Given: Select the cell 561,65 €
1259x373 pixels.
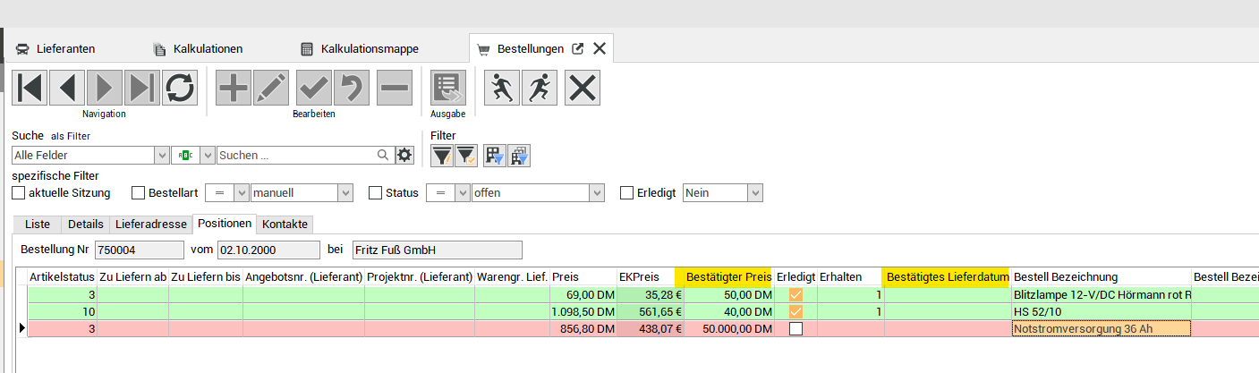Looking at the screenshot, I should click(x=651, y=311).
